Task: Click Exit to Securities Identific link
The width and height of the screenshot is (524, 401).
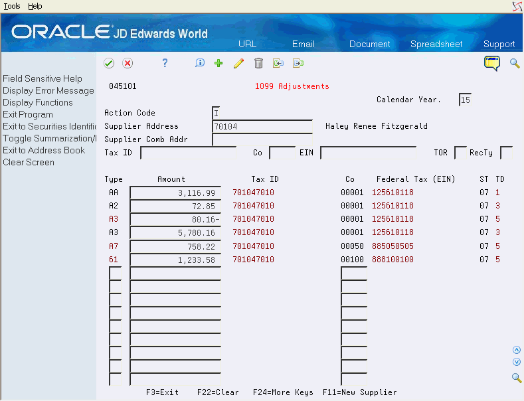Action: pos(49,126)
